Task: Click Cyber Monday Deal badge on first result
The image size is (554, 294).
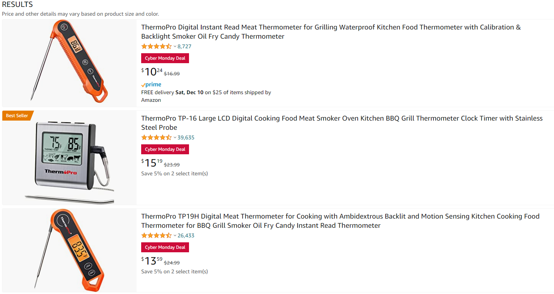Action: pos(165,58)
